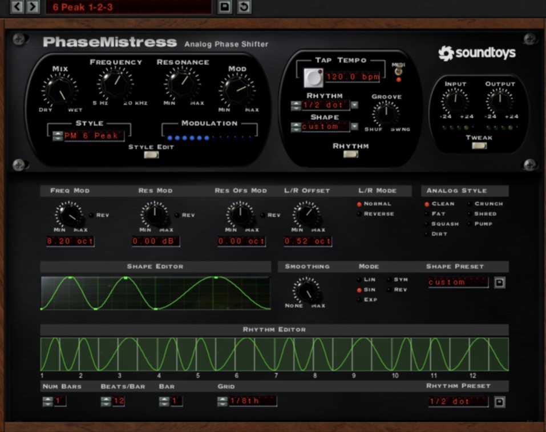Viewport: 546px width, 432px height.
Task: Open the Rhythm Preset '1/2 dot' field
Action: [458, 402]
